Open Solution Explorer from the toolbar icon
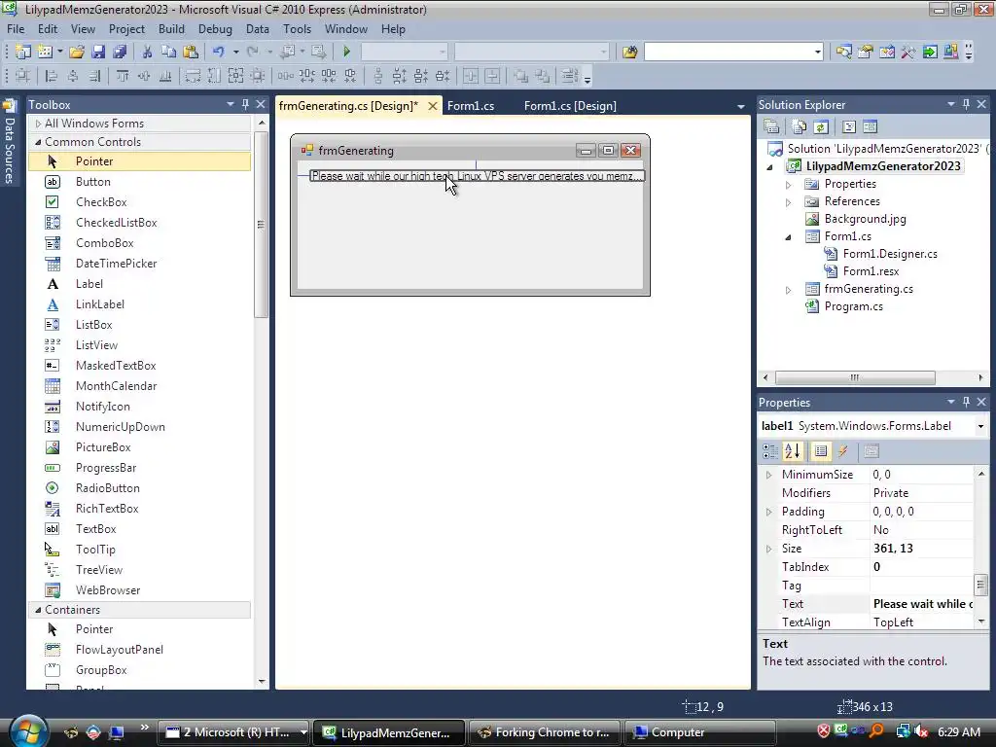996x747 pixels. [843, 52]
